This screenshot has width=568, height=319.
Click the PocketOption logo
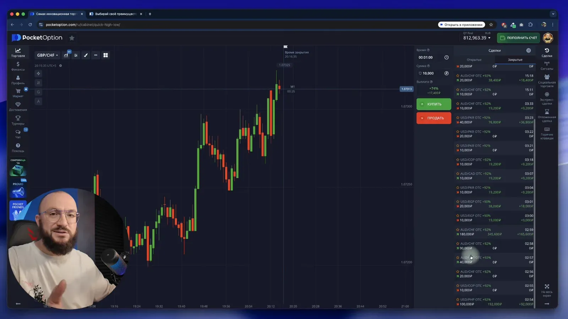pyautogui.click(x=37, y=38)
